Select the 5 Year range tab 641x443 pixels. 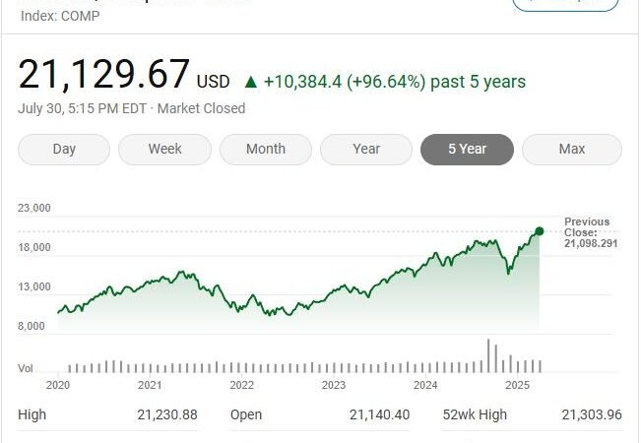[467, 150]
